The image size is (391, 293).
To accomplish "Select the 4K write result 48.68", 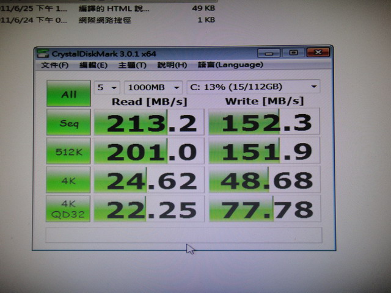I will click(265, 179).
